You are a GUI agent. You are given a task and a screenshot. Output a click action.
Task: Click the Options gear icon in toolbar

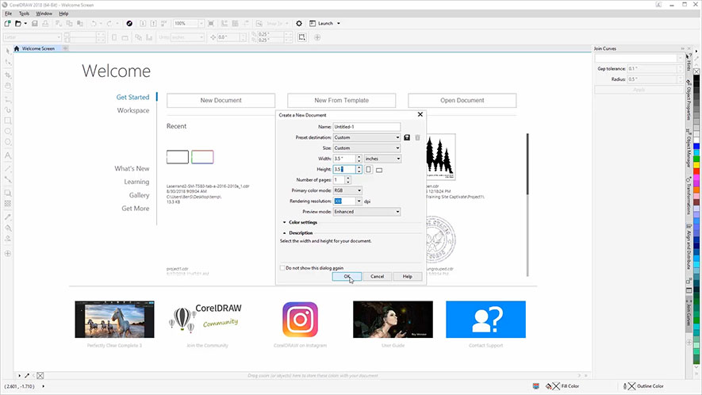point(299,24)
